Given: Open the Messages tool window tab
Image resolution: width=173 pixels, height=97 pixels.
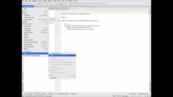Looking at the screenshot, I should click(x=29, y=94).
